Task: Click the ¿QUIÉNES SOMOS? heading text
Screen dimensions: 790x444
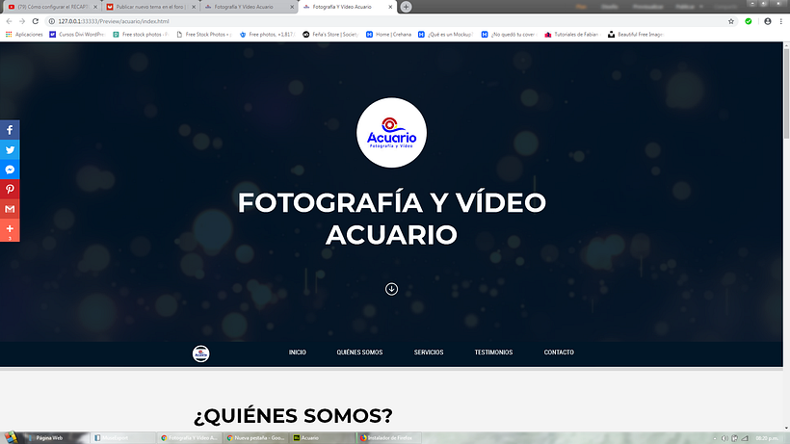Action: point(293,416)
